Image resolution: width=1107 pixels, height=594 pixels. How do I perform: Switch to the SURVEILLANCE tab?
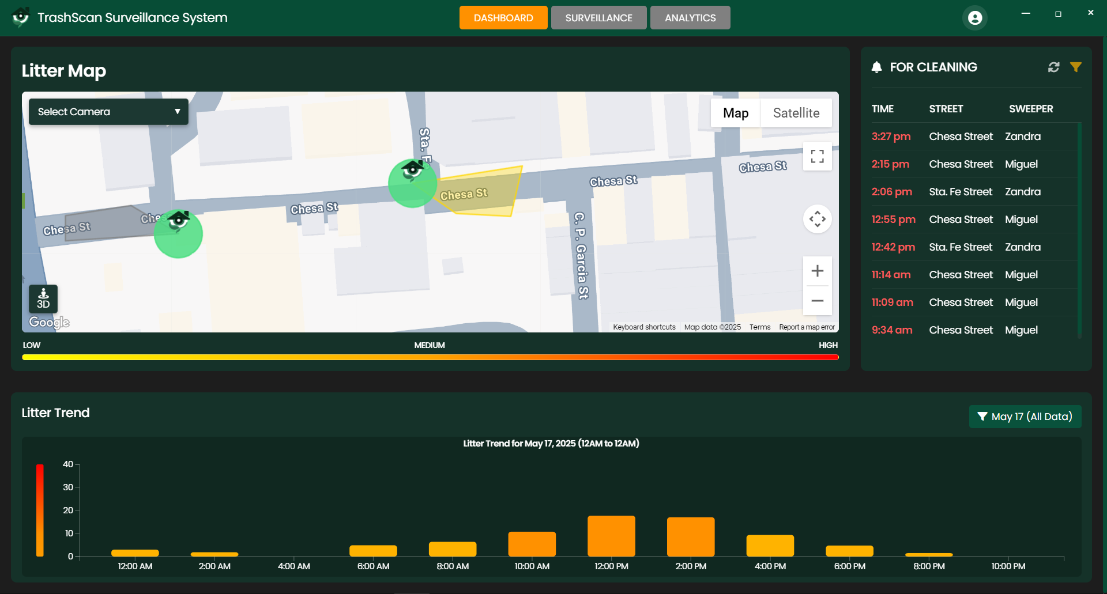tap(598, 17)
